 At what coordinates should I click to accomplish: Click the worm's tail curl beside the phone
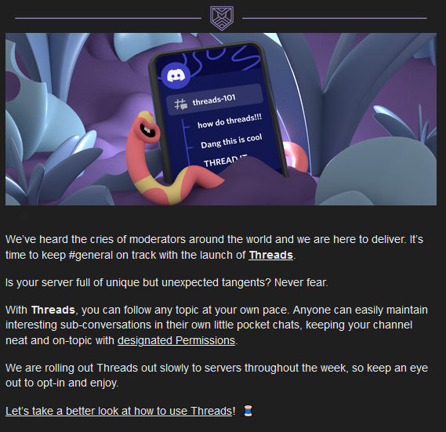pyautogui.click(x=296, y=158)
